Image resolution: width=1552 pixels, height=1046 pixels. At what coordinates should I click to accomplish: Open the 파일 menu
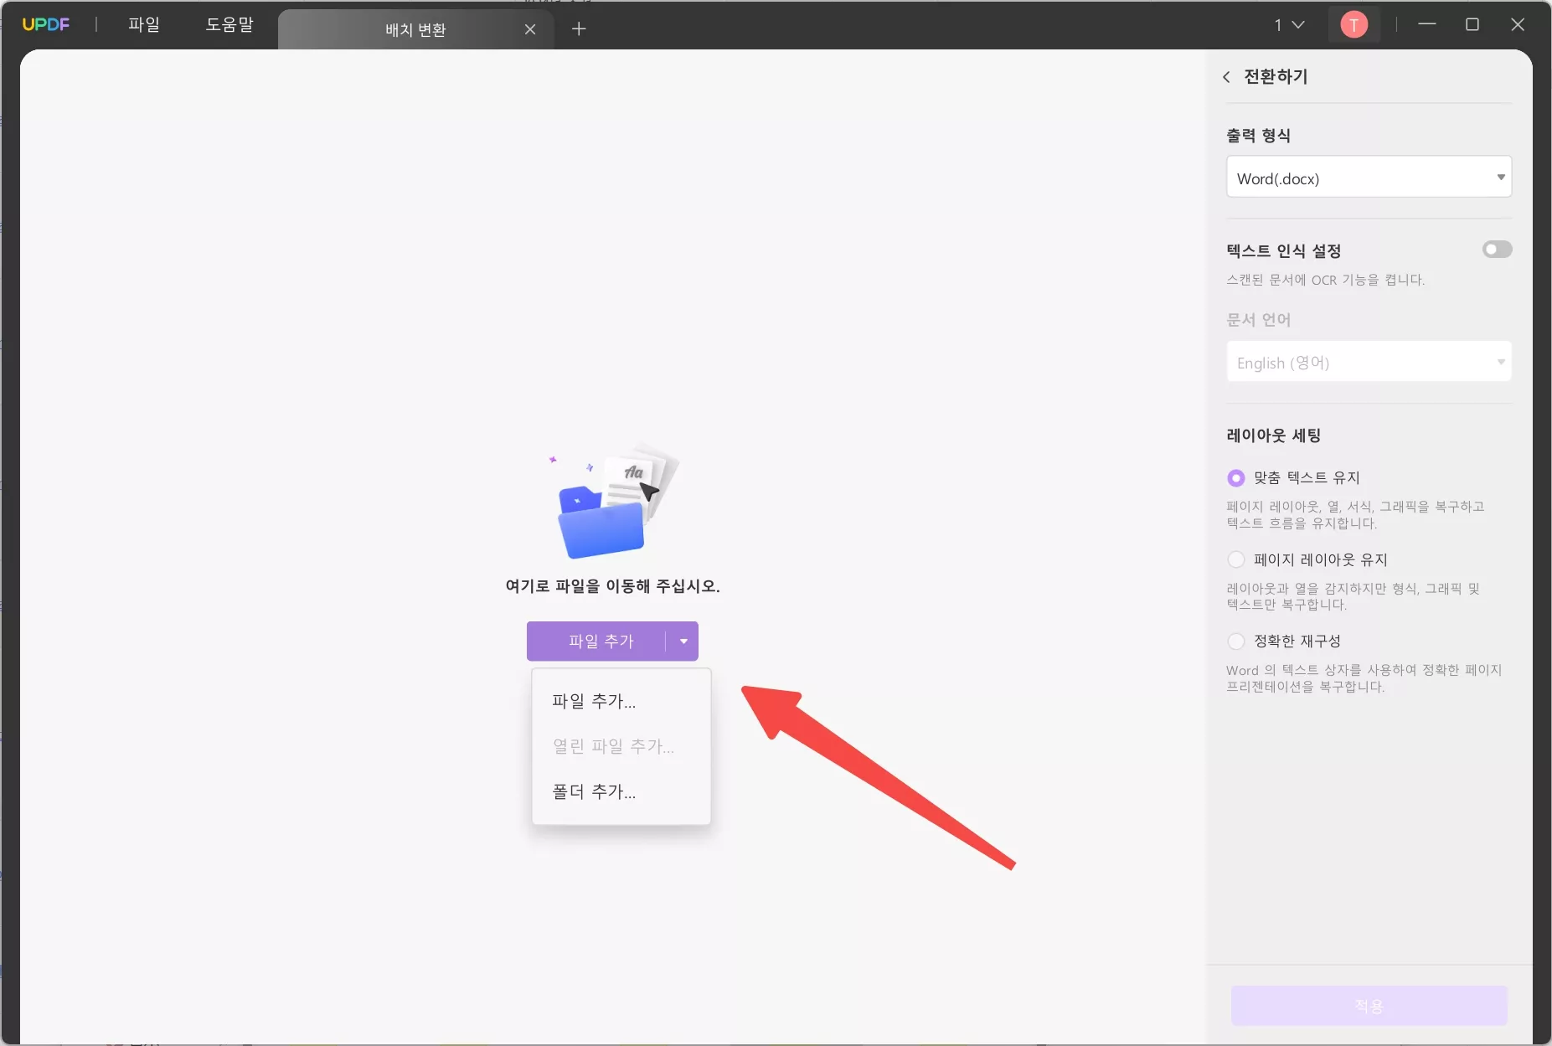(144, 24)
